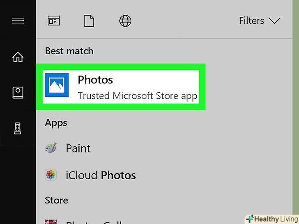299x224 pixels.
Task: Filter results by Documents icon
Action: pyautogui.click(x=89, y=21)
